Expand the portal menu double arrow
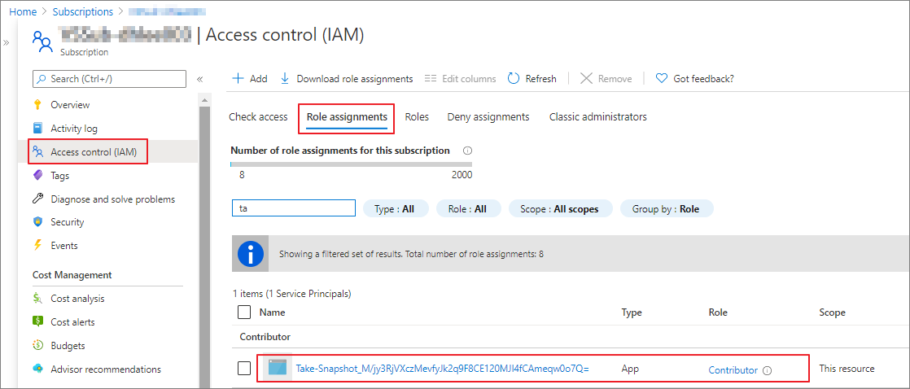Screen dimensions: 910x389 7,43
